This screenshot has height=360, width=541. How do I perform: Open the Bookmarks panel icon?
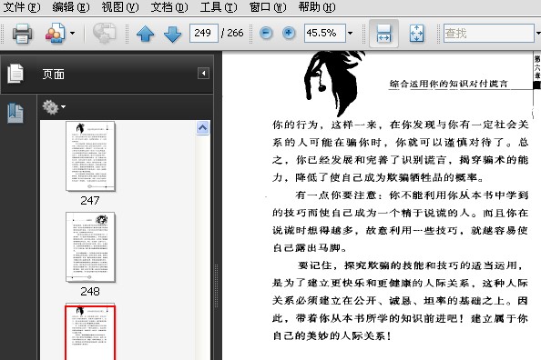(15, 114)
